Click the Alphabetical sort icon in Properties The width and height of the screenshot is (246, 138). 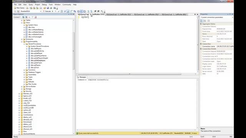205,21
